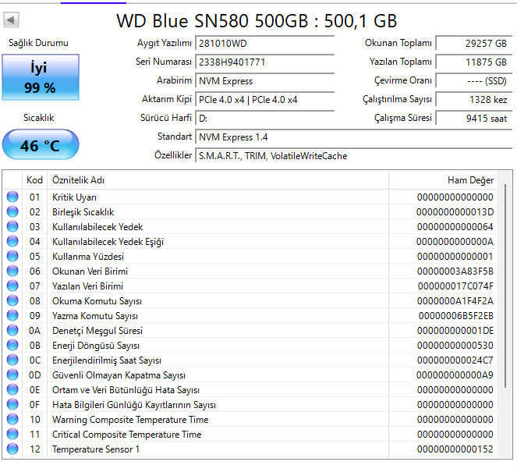The height and width of the screenshot is (465, 517).
Task: Click the previous disk arrow button
Action: point(11,20)
